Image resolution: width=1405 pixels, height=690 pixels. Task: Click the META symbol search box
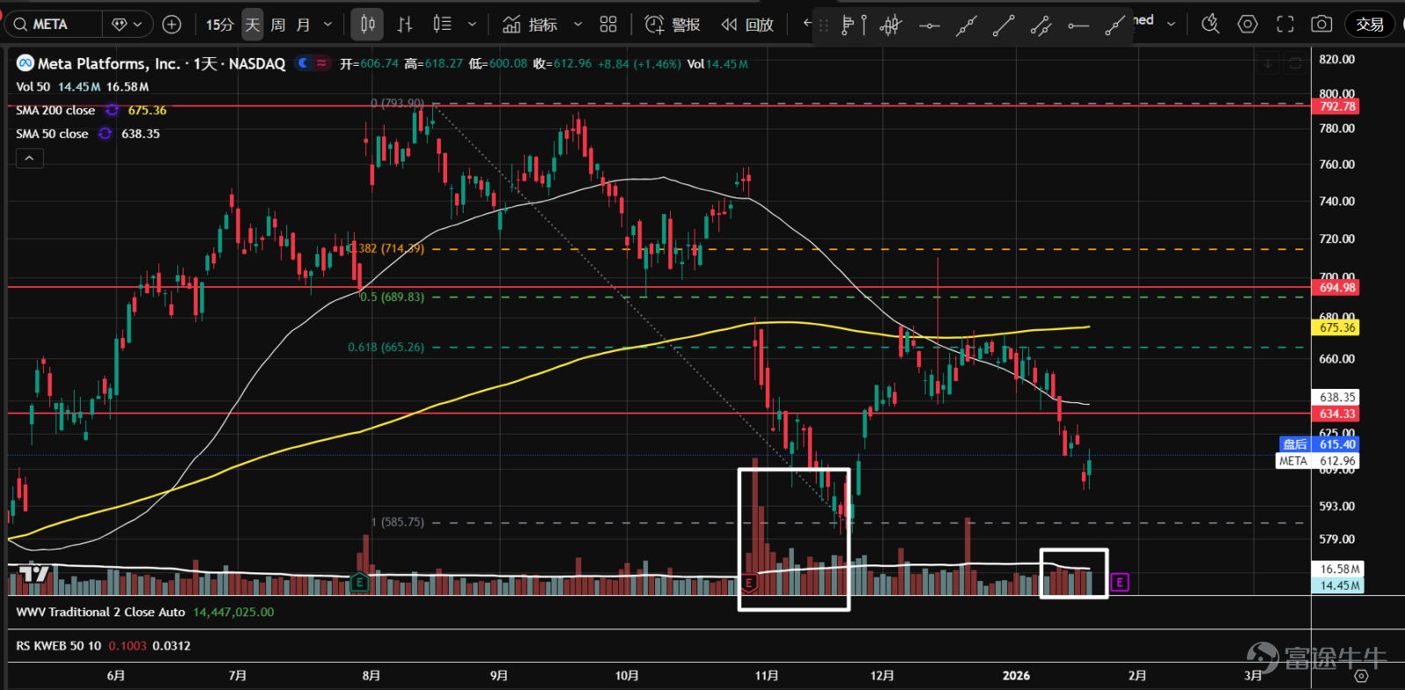pyautogui.click(x=54, y=25)
